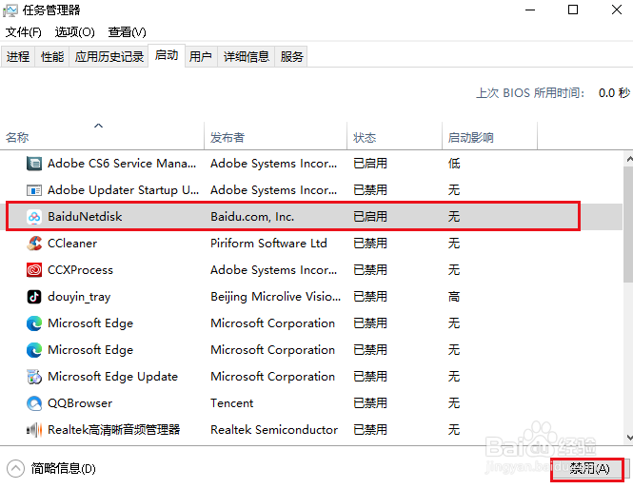
Task: Open the 查看(V) menu
Action: (127, 32)
